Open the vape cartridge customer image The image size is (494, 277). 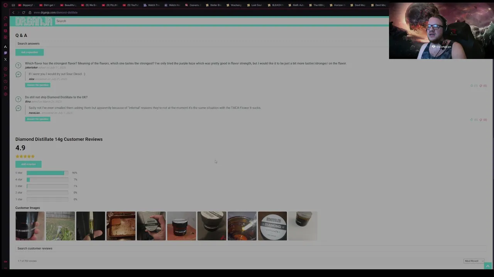(x=91, y=226)
